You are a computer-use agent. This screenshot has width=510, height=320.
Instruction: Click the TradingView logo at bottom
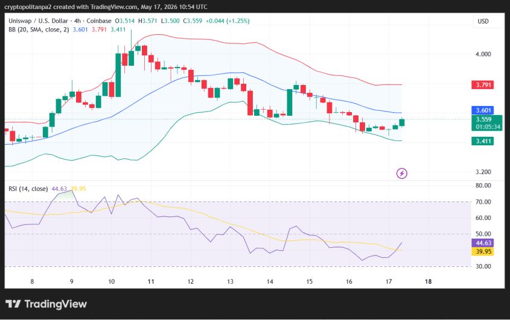[46, 304]
